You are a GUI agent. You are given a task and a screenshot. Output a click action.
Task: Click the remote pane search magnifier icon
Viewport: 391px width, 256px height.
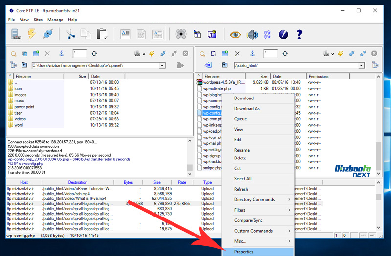tap(202, 54)
